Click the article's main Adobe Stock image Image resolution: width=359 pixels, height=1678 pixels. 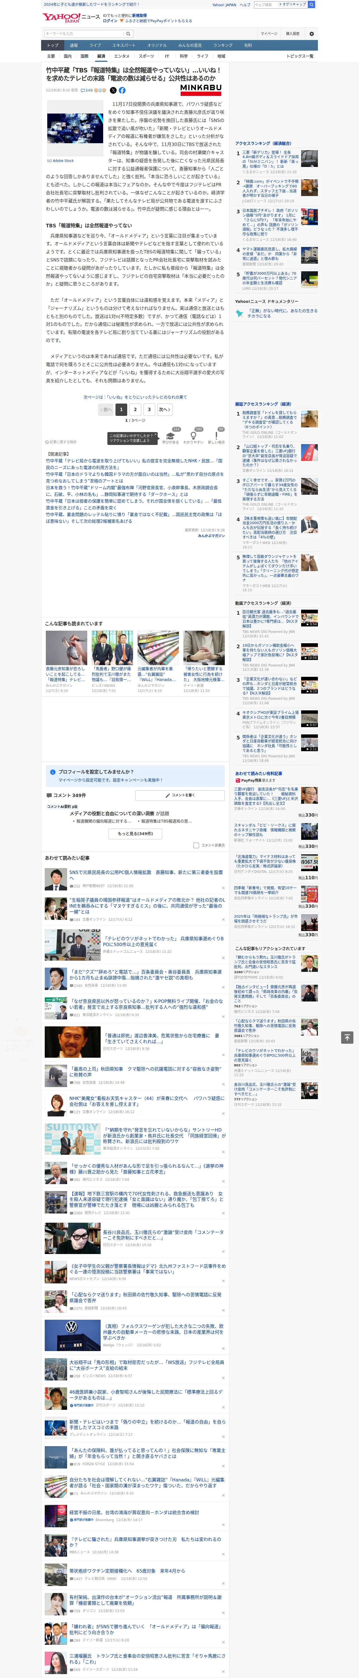[75, 128]
